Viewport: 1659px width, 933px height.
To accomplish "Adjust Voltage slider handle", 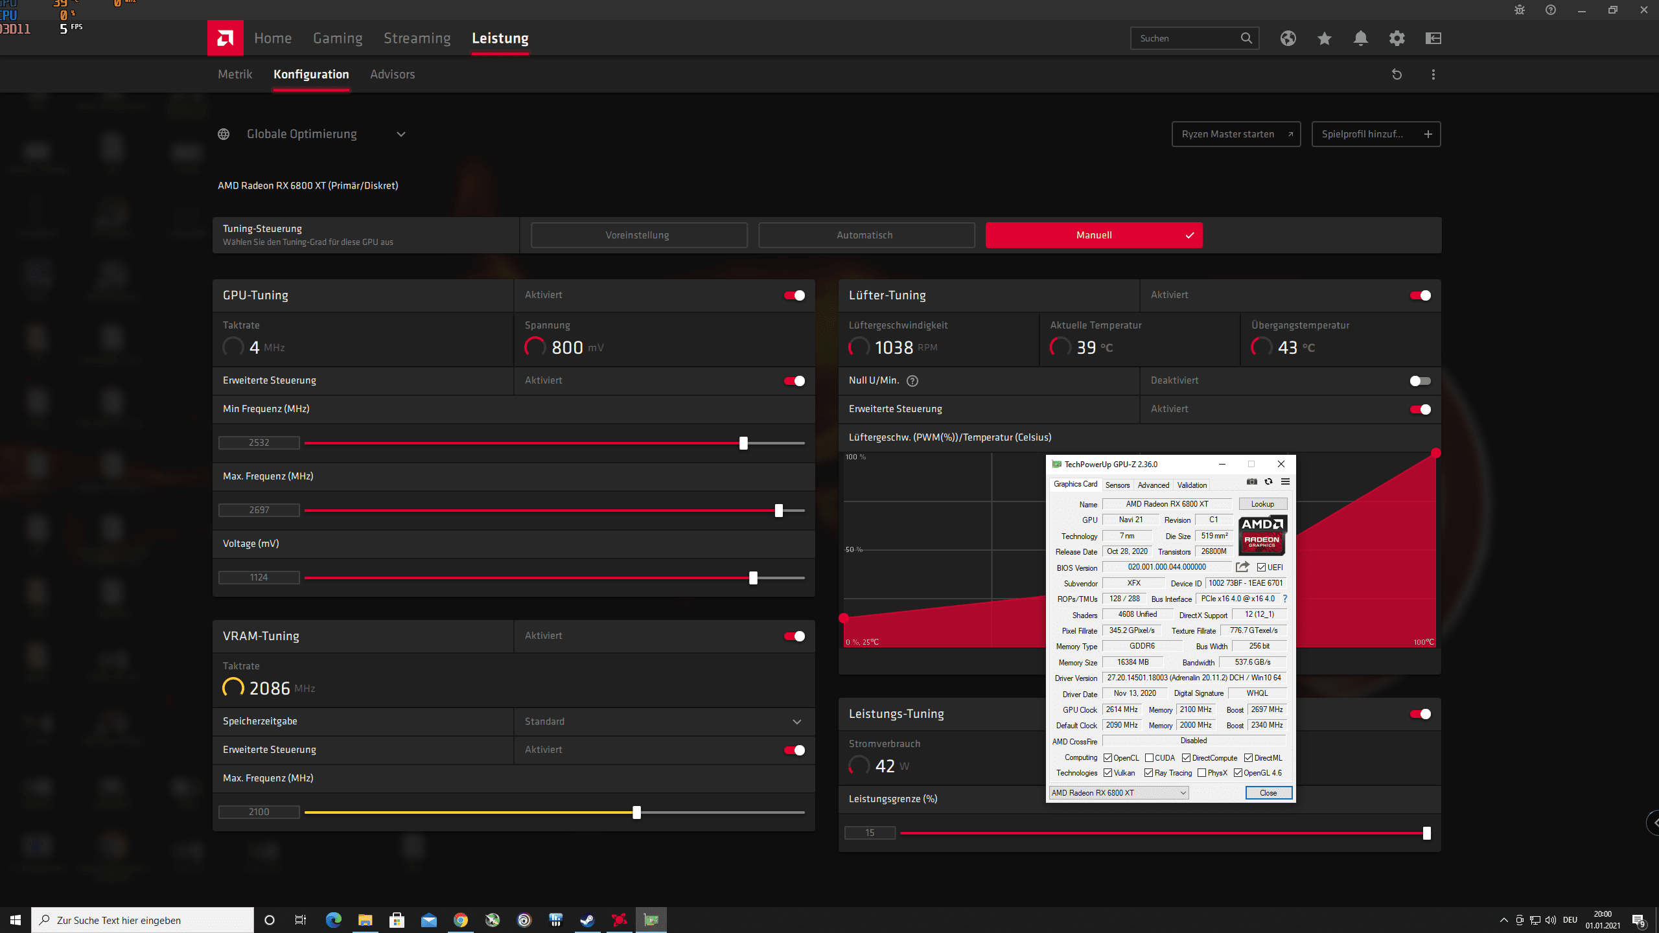I will coord(753,578).
